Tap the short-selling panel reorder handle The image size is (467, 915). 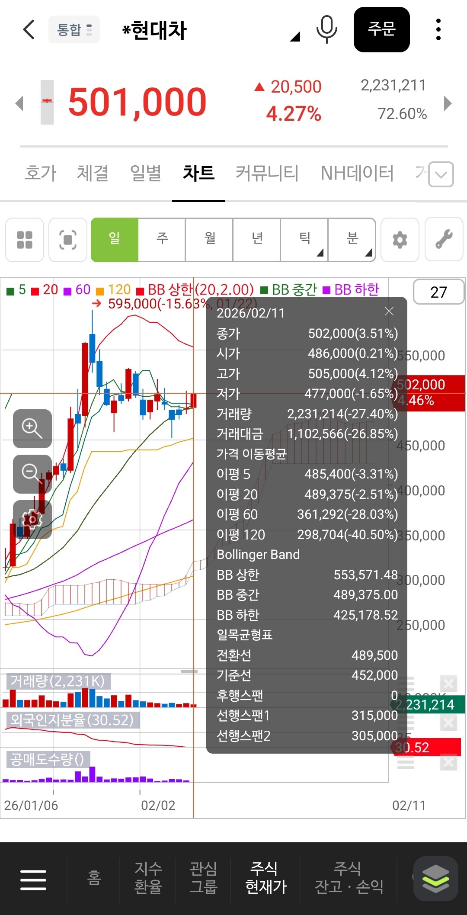pos(406,762)
